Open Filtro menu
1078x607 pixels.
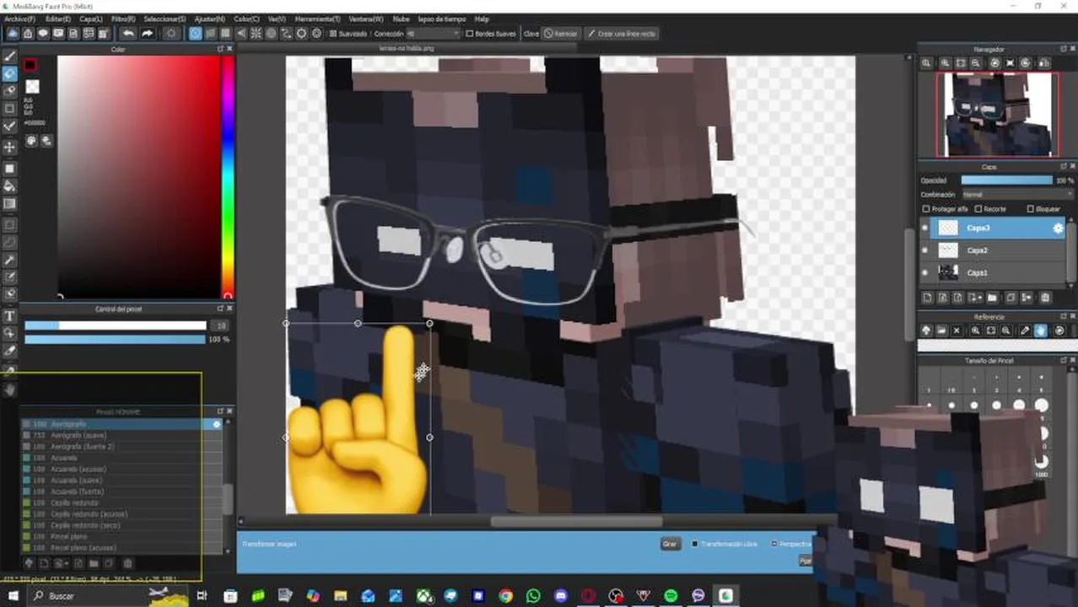coord(123,19)
